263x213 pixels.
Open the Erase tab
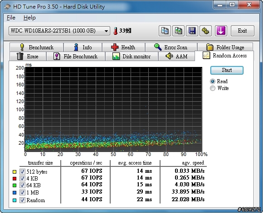point(28,56)
